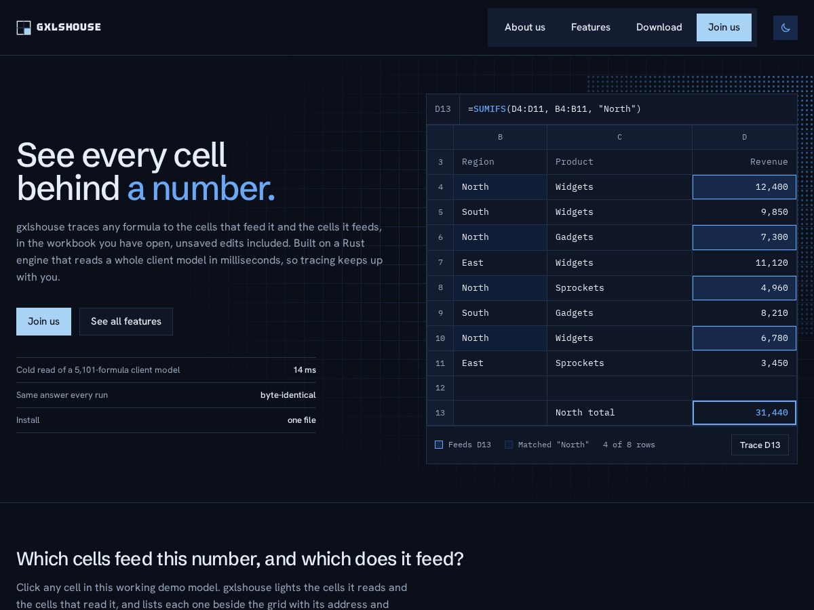The height and width of the screenshot is (610, 814).
Task: Click the Sprockets cell in row 11
Action: (619, 363)
